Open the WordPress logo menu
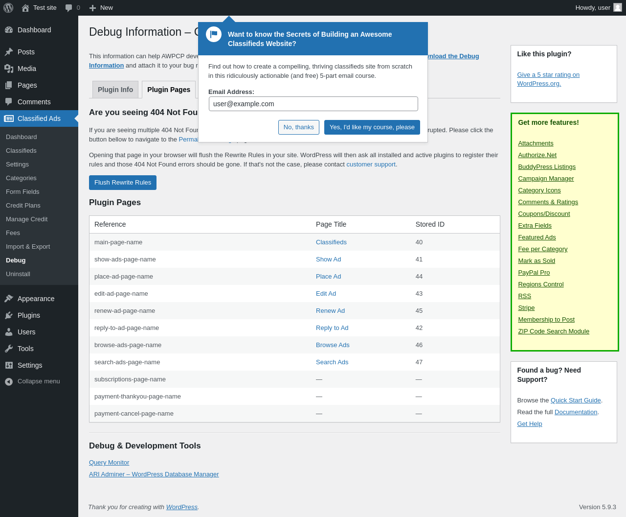Screen dimensions: 626x517 click(8, 8)
